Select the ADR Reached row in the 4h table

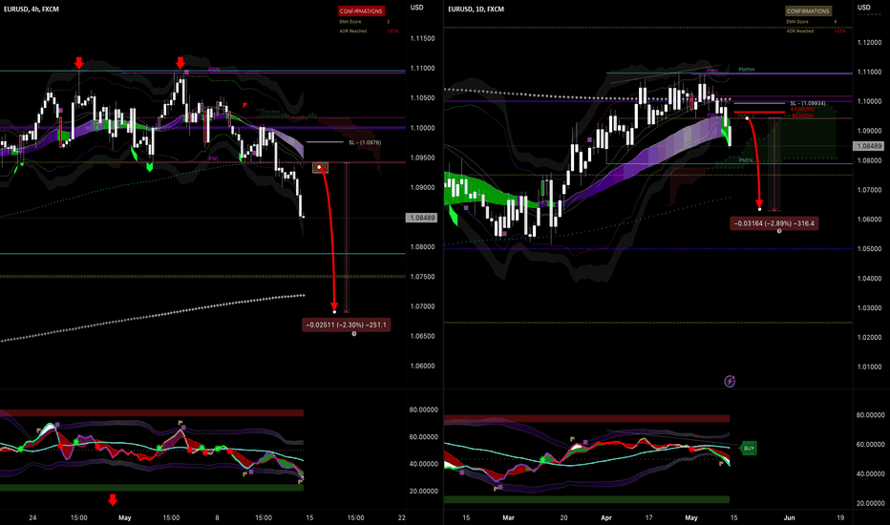(368, 31)
